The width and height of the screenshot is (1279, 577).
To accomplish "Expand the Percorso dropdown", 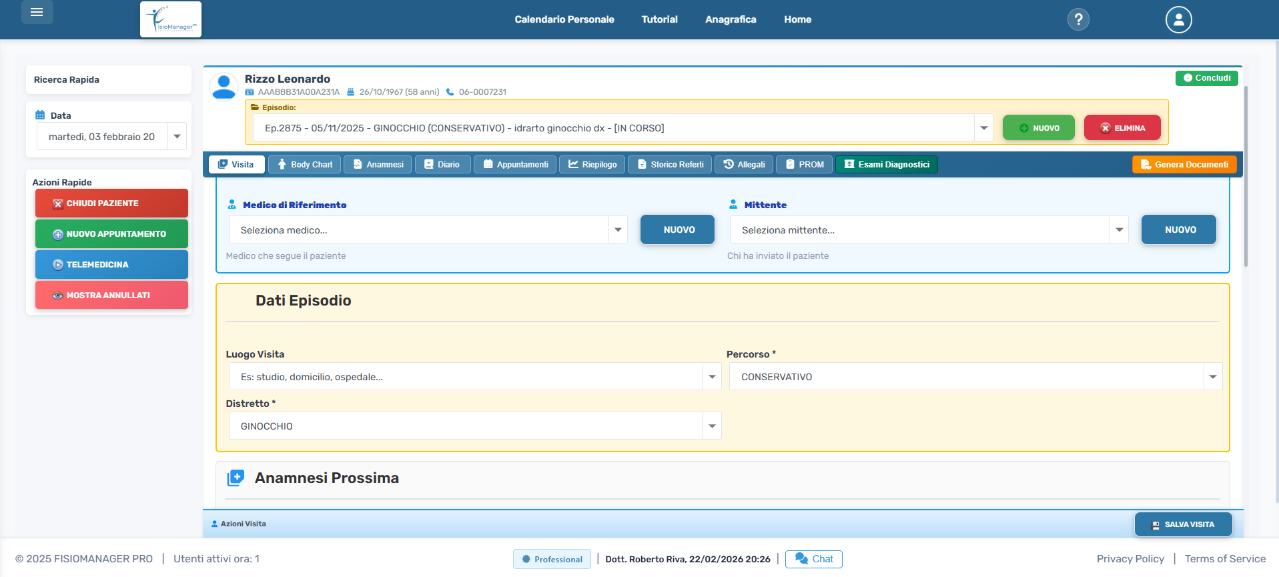I will (x=1212, y=377).
